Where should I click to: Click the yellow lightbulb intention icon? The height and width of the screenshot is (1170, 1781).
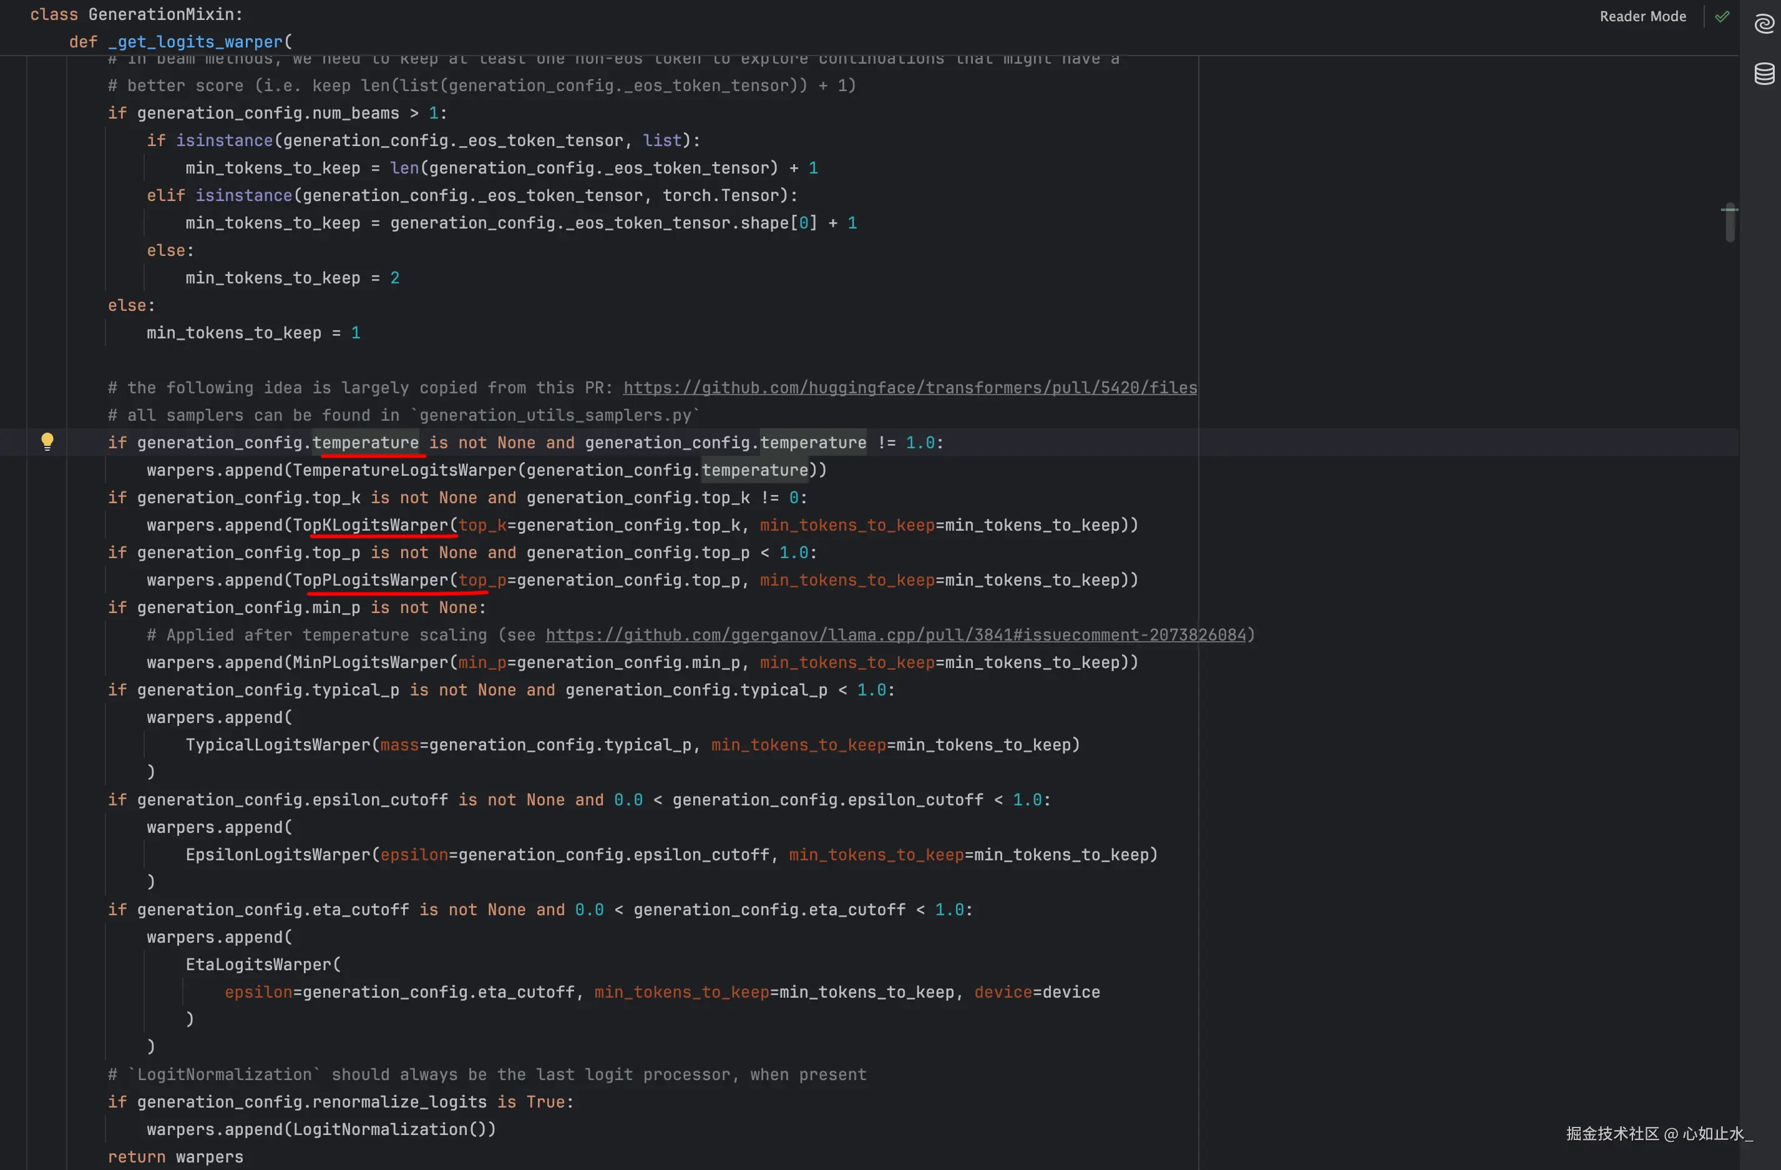(47, 441)
